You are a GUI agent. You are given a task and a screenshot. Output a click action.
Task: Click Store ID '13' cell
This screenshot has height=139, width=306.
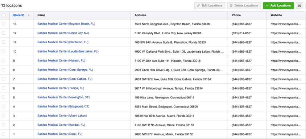(x=15, y=24)
